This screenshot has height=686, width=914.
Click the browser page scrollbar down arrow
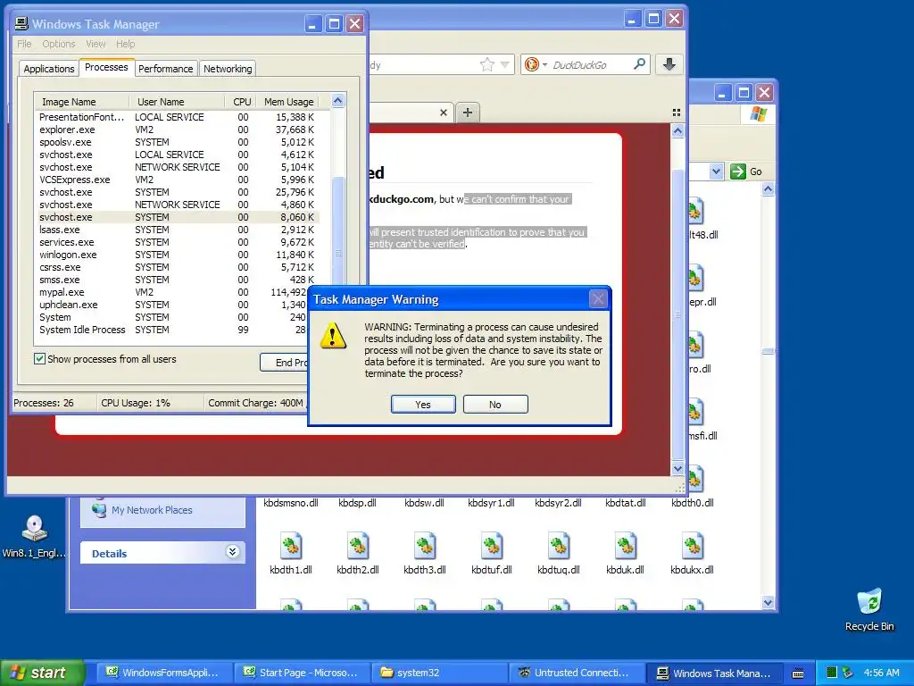click(x=677, y=468)
